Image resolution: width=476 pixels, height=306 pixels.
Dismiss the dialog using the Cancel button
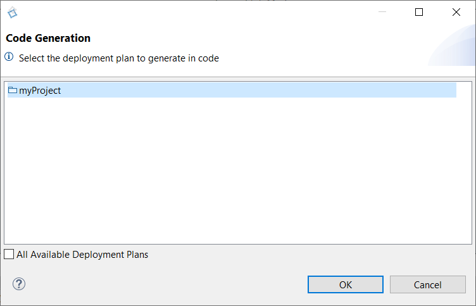pyautogui.click(x=428, y=284)
